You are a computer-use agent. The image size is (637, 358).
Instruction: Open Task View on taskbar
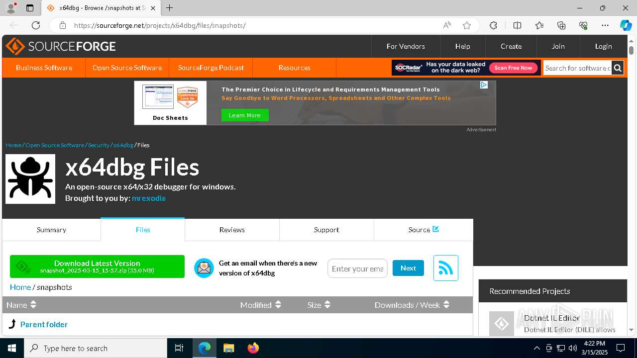tap(179, 348)
